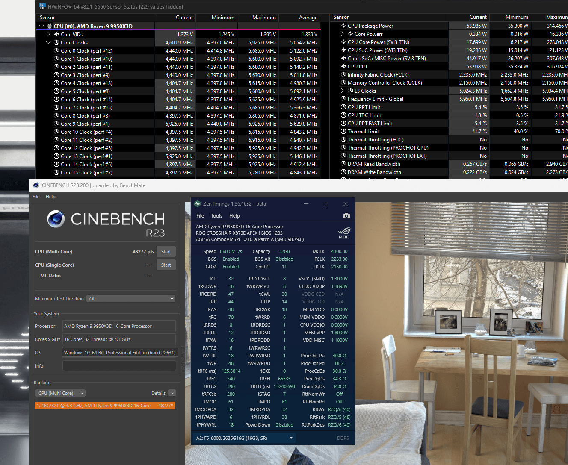Click the Cinebench title bar app icon

[36, 185]
